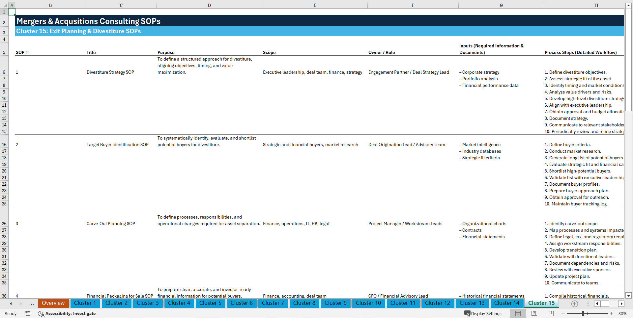The height and width of the screenshot is (318, 633).
Task: Open the Cluster 14 sheet tab
Action: pos(507,303)
